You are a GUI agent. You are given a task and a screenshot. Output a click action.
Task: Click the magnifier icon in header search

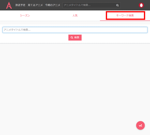point(117,5)
